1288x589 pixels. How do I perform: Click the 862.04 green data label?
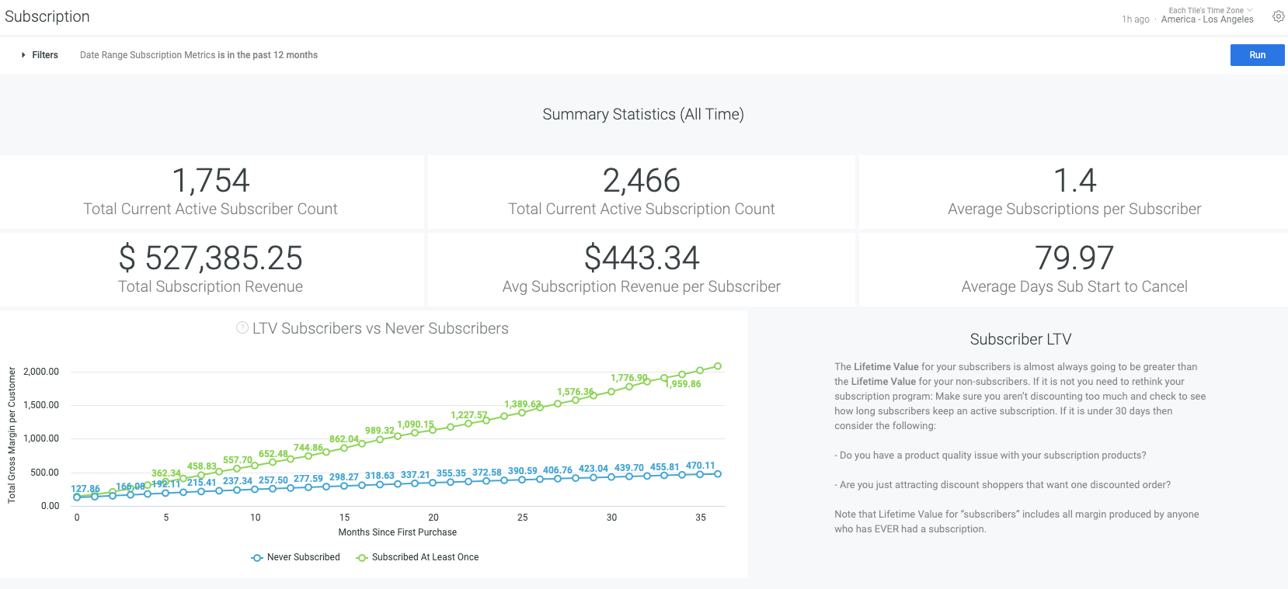(344, 439)
